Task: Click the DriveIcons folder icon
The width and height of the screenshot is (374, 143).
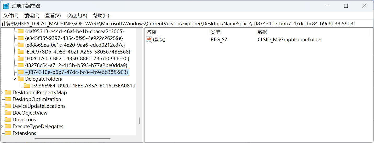Action: pyautogui.click(x=8, y=120)
